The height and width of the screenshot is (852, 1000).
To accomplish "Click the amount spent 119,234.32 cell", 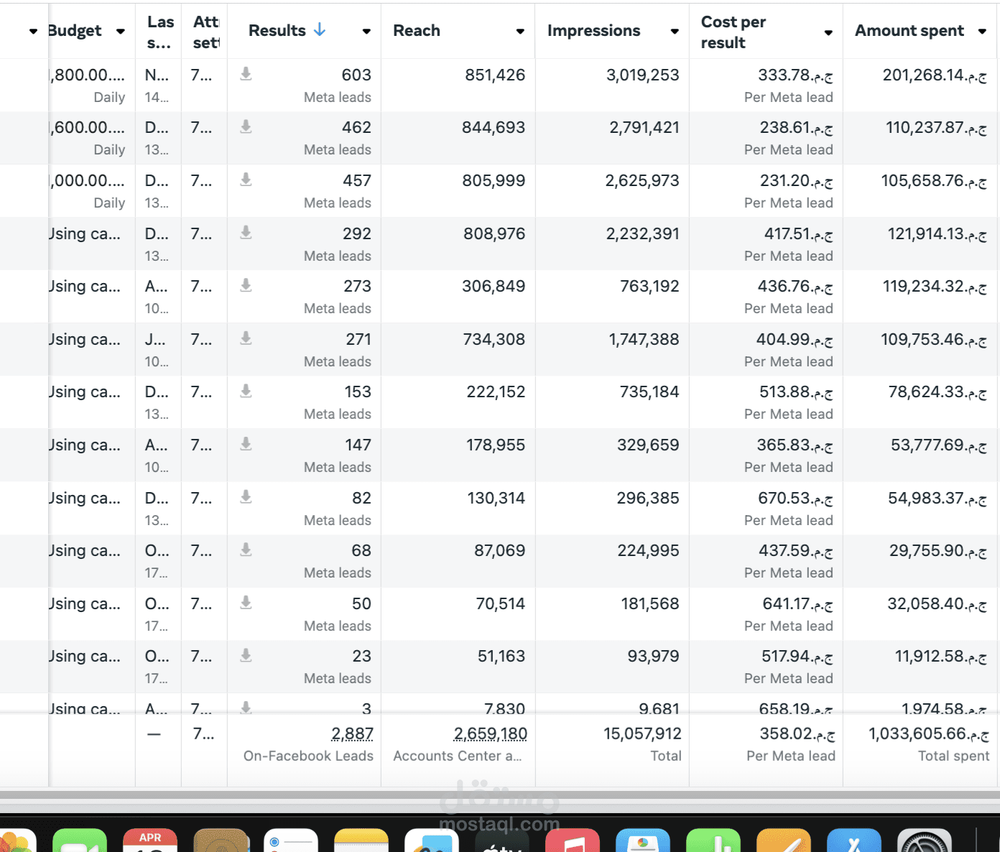I will point(935,286).
